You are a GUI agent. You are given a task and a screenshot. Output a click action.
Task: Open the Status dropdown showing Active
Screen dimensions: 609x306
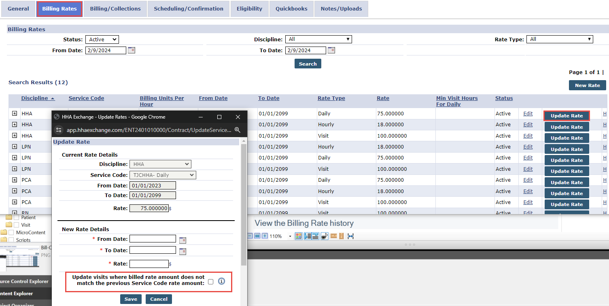[102, 39]
